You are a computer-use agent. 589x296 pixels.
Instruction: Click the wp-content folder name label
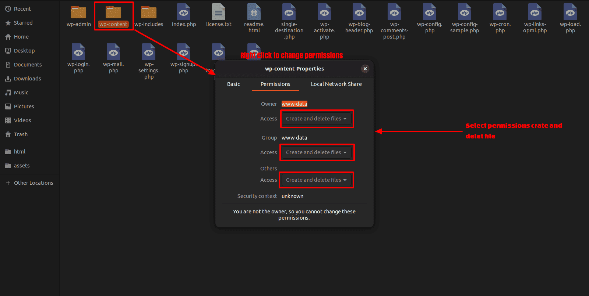(113, 24)
